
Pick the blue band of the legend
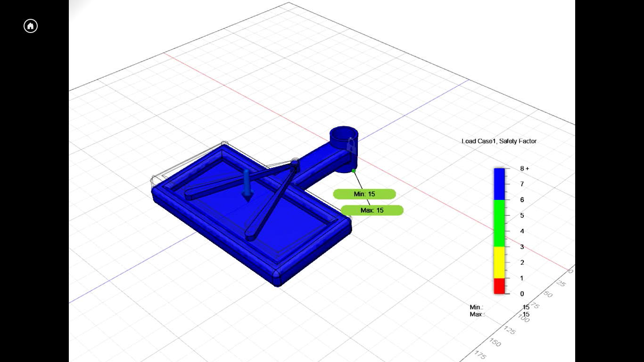[x=499, y=184]
